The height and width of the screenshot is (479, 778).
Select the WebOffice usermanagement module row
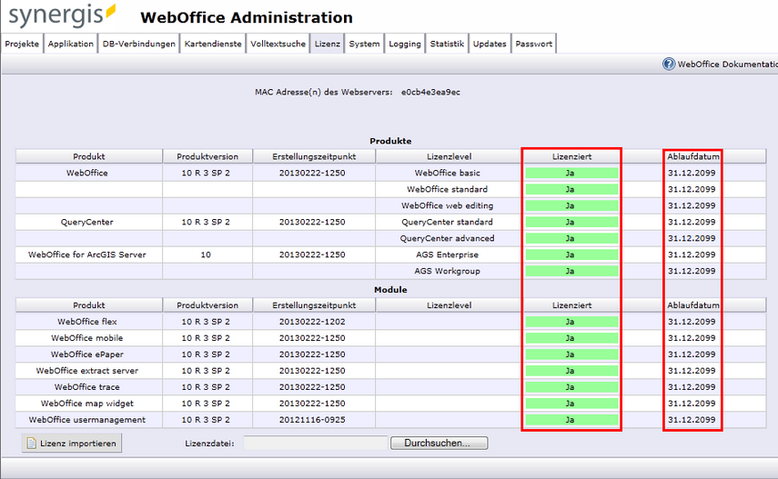pos(87,419)
